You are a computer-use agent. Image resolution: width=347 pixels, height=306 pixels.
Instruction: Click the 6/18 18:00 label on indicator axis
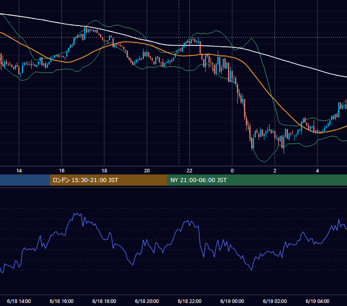pyautogui.click(x=104, y=301)
